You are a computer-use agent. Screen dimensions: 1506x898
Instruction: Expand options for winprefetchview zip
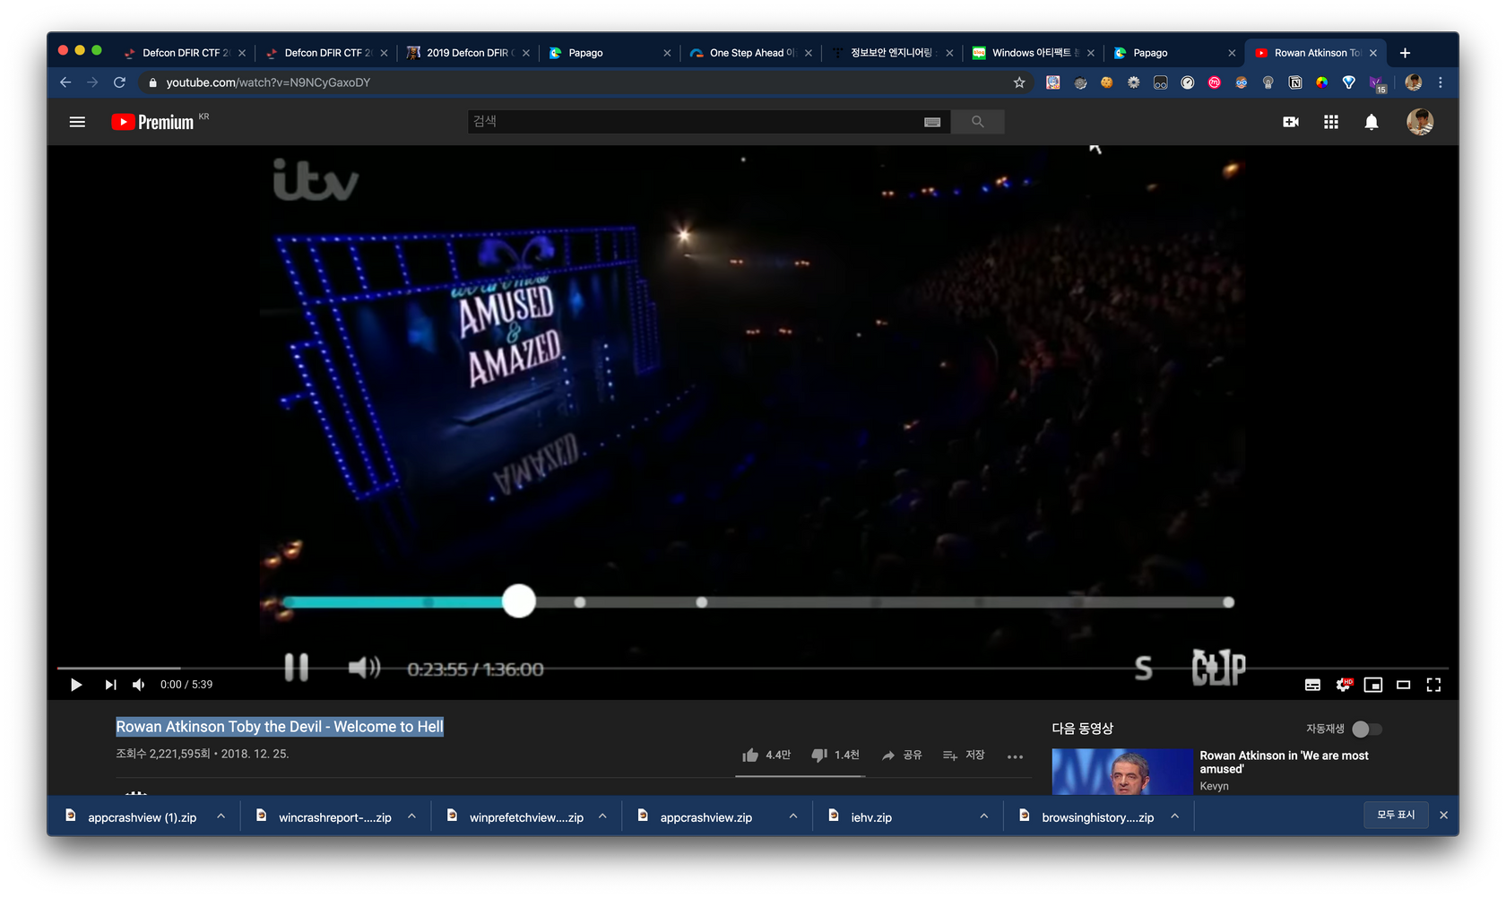[x=602, y=816]
